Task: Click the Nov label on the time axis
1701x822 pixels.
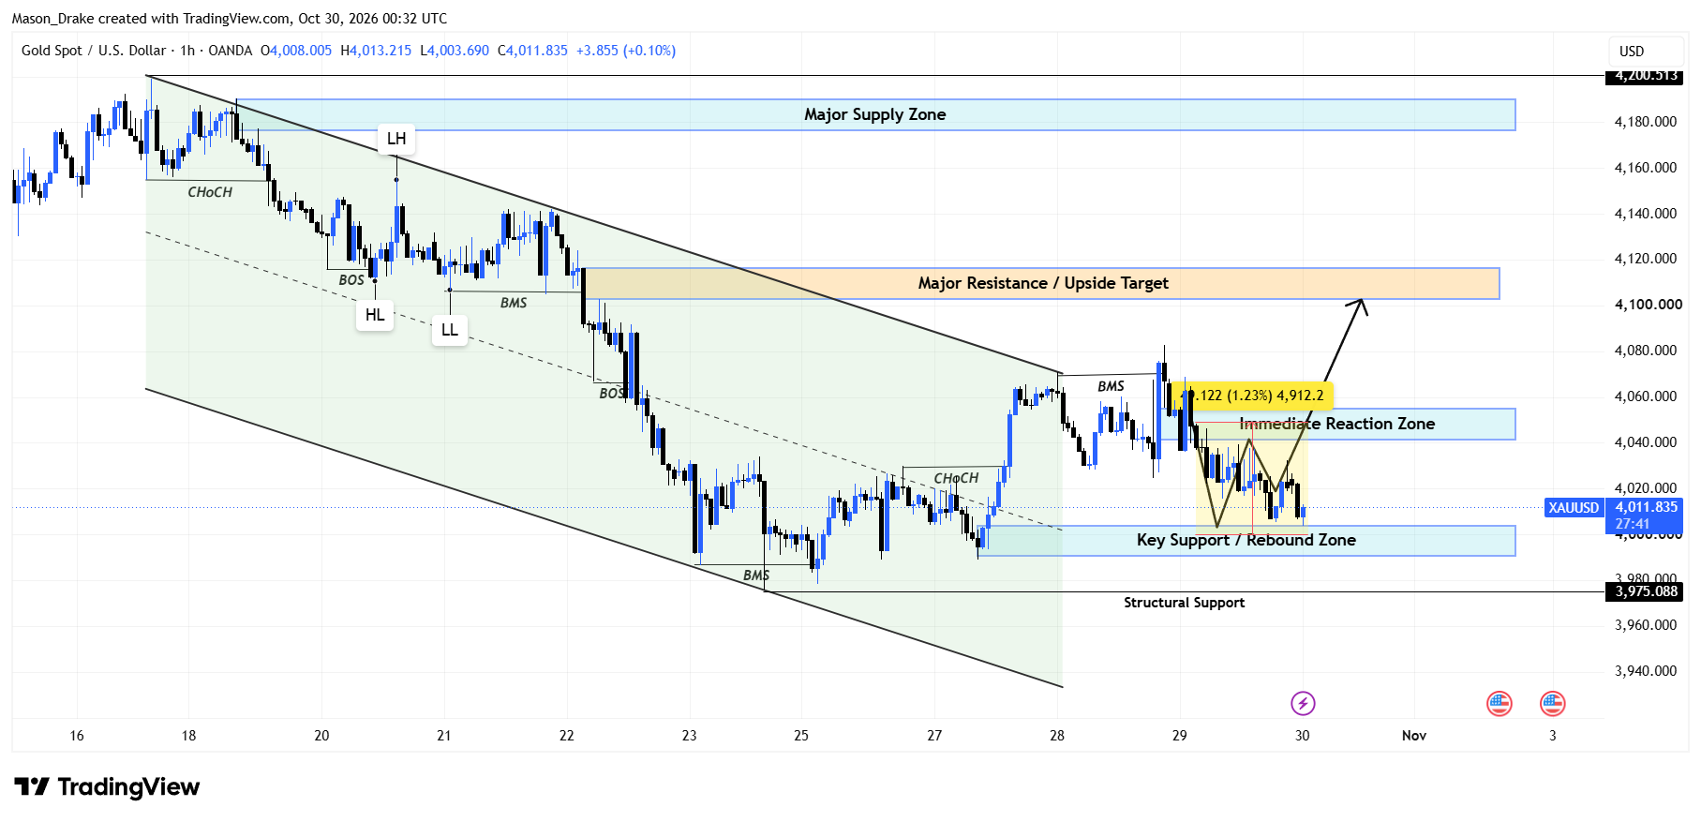Action: click(1414, 736)
